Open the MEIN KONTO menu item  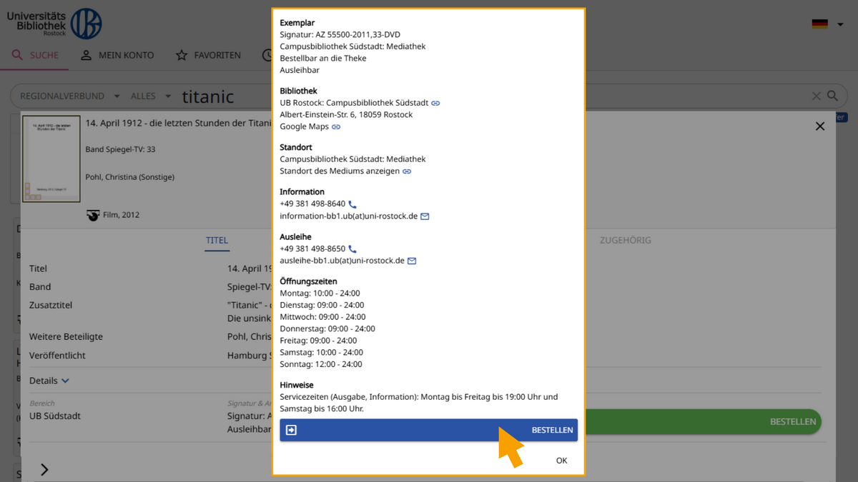pyautogui.click(x=117, y=55)
